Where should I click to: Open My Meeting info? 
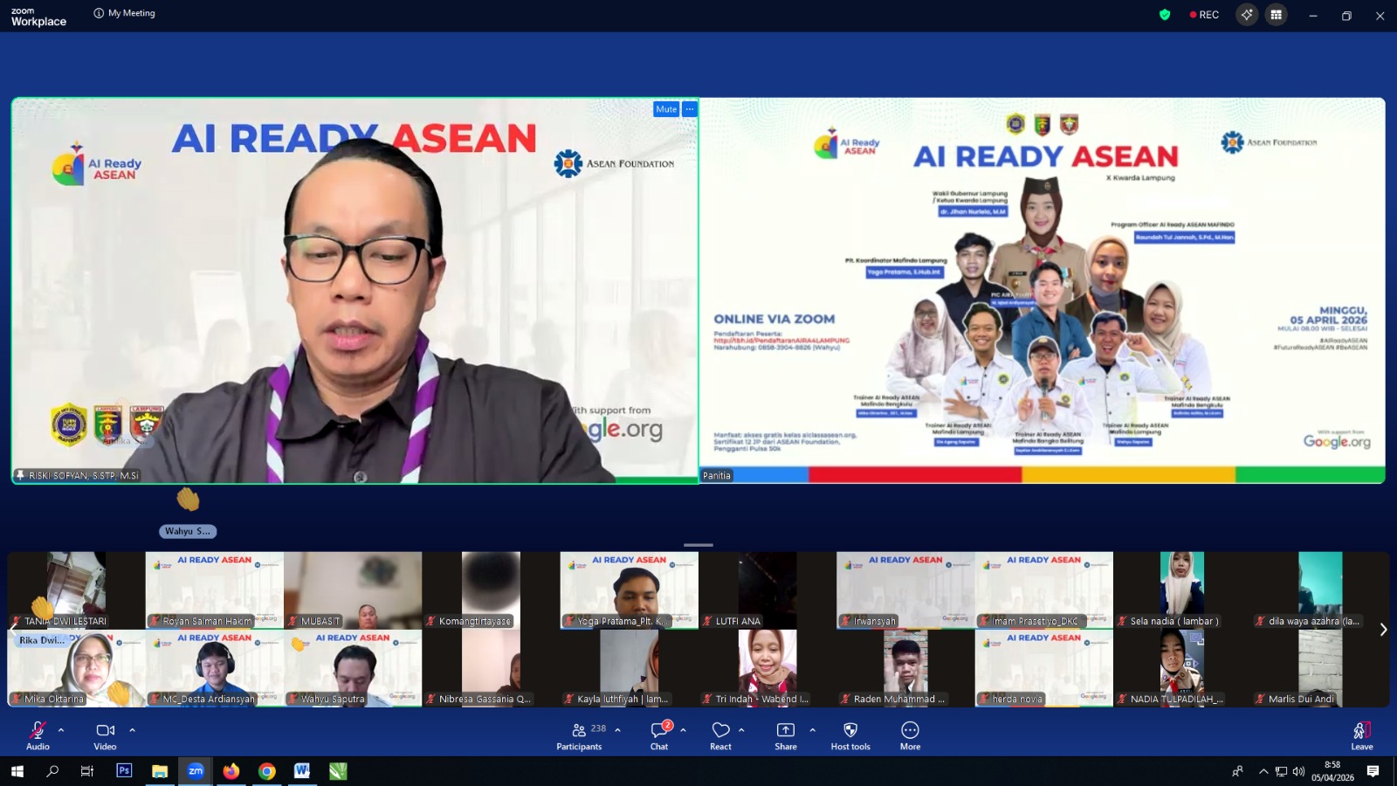coord(124,13)
